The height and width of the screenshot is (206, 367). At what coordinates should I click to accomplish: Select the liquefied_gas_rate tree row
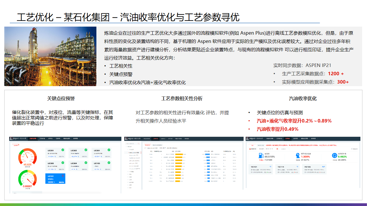pos(135,158)
